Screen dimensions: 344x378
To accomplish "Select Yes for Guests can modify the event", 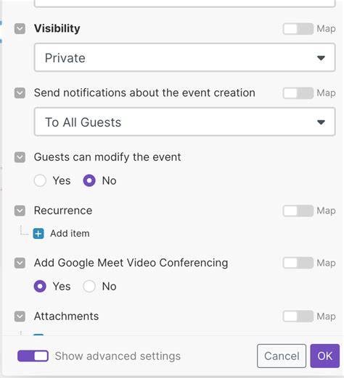I will (40, 180).
